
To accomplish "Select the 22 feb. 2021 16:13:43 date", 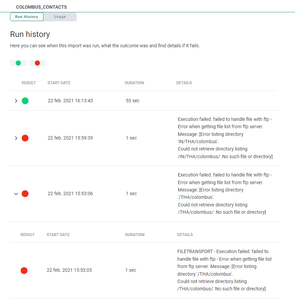I will [70, 101].
